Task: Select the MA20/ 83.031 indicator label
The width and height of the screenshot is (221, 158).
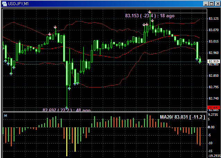Action: click(182, 118)
